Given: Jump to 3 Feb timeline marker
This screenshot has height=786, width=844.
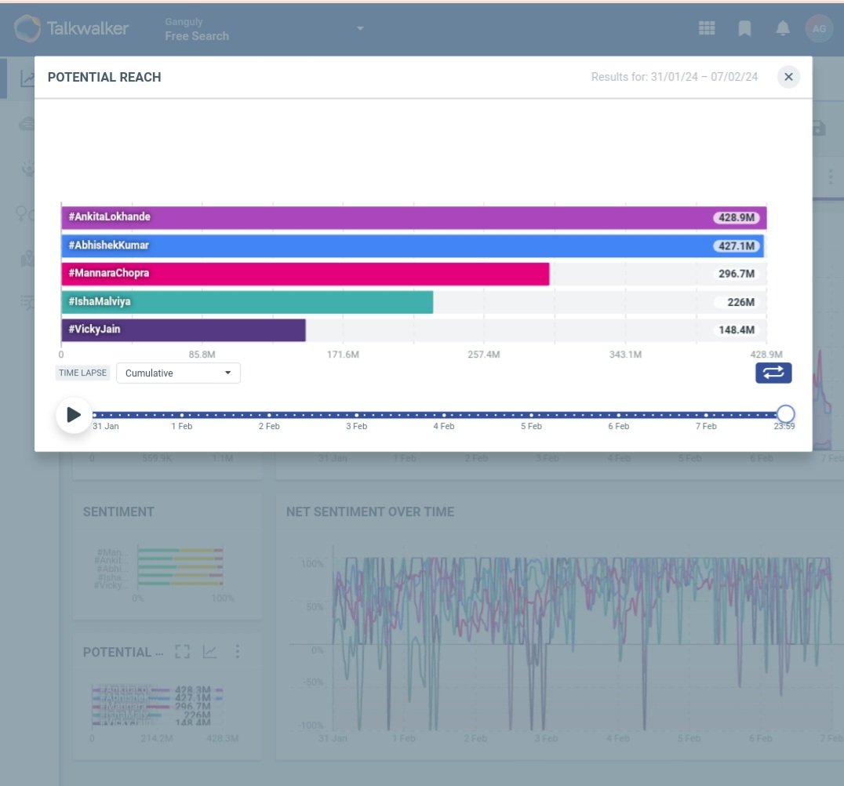Looking at the screenshot, I should [356, 415].
